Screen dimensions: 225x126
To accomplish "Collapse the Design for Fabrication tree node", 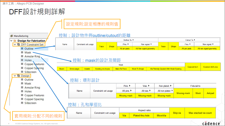I will coord(11,41).
